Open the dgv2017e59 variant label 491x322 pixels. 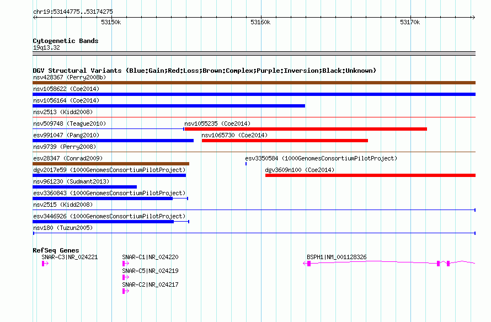coord(109,170)
